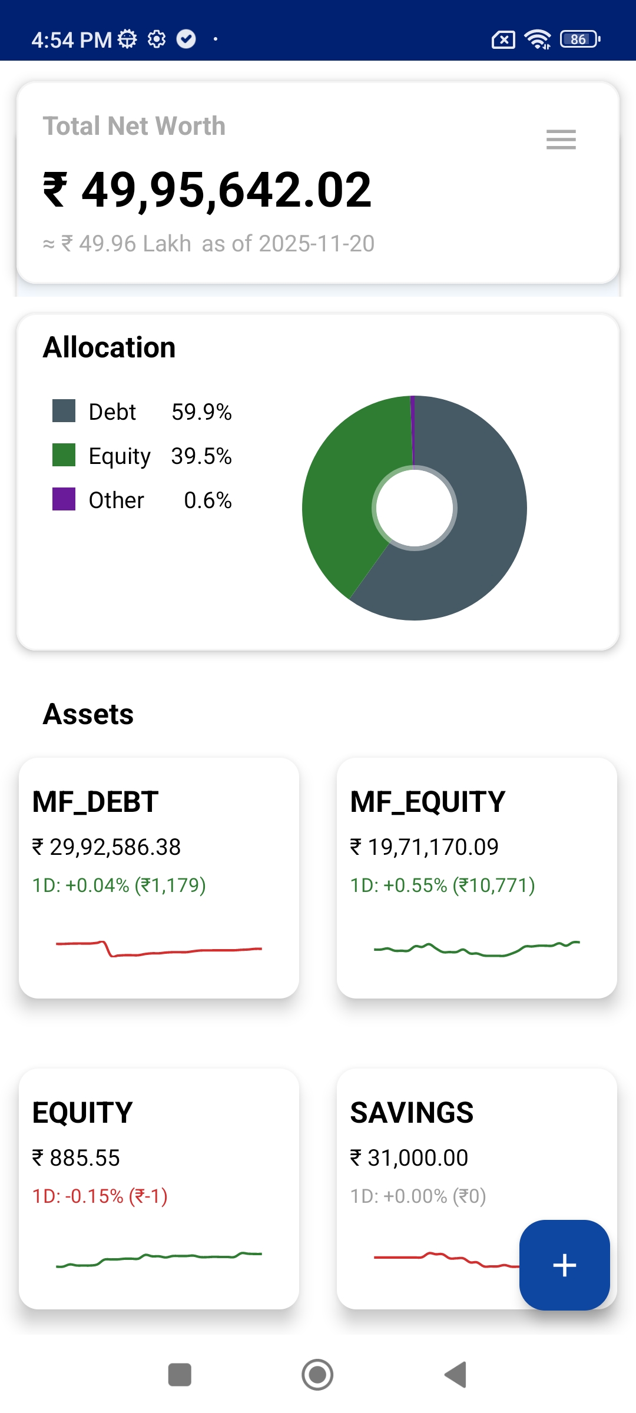The image size is (636, 1413).
Task: Tap the gray Debt slice of pie chart
Action: pos(483,530)
